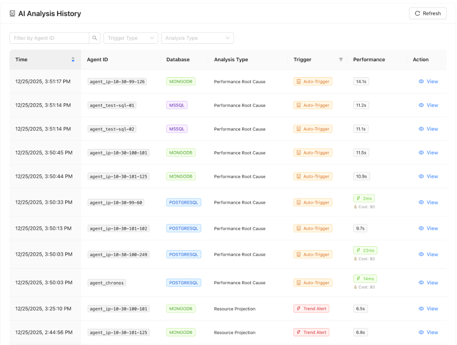
Task: Click the Auto-Trigger calendar icon on the first row
Action: point(299,81)
